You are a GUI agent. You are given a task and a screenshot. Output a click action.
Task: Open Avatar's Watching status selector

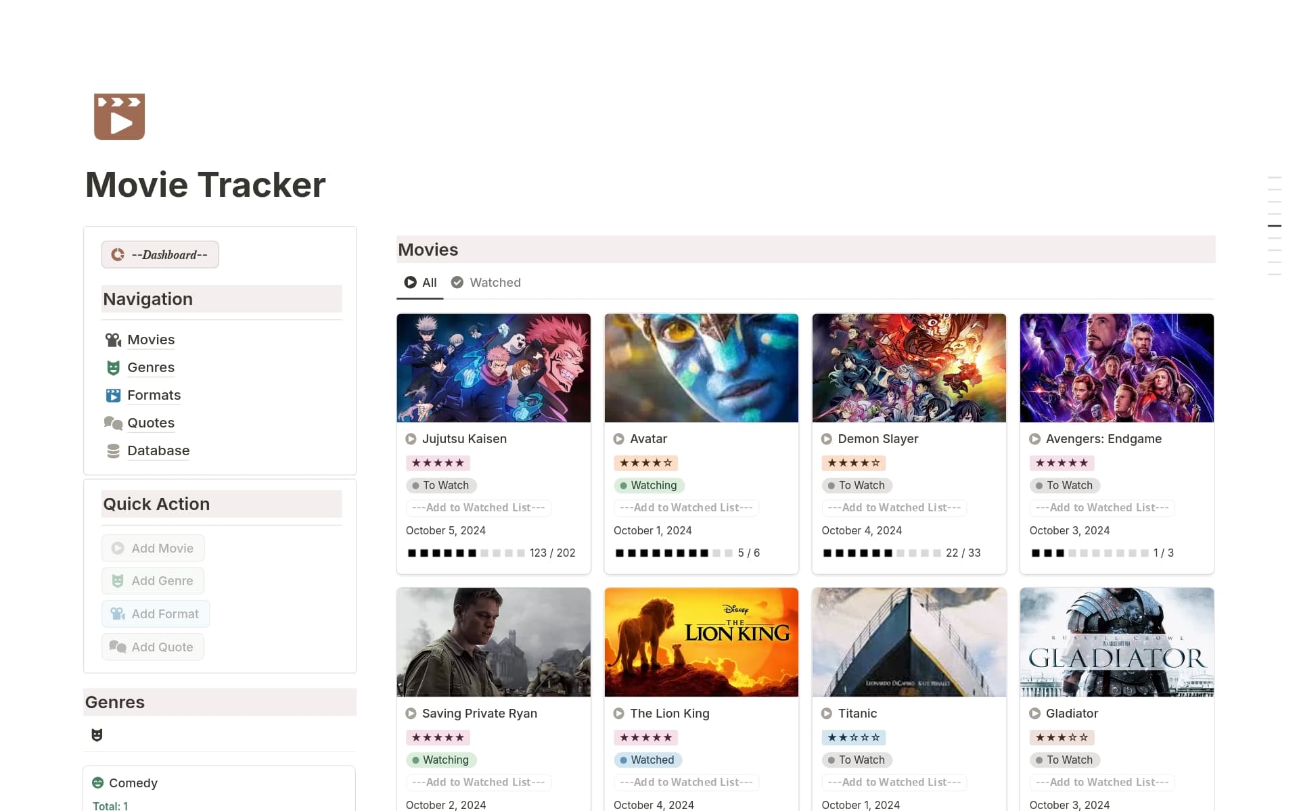pyautogui.click(x=649, y=486)
